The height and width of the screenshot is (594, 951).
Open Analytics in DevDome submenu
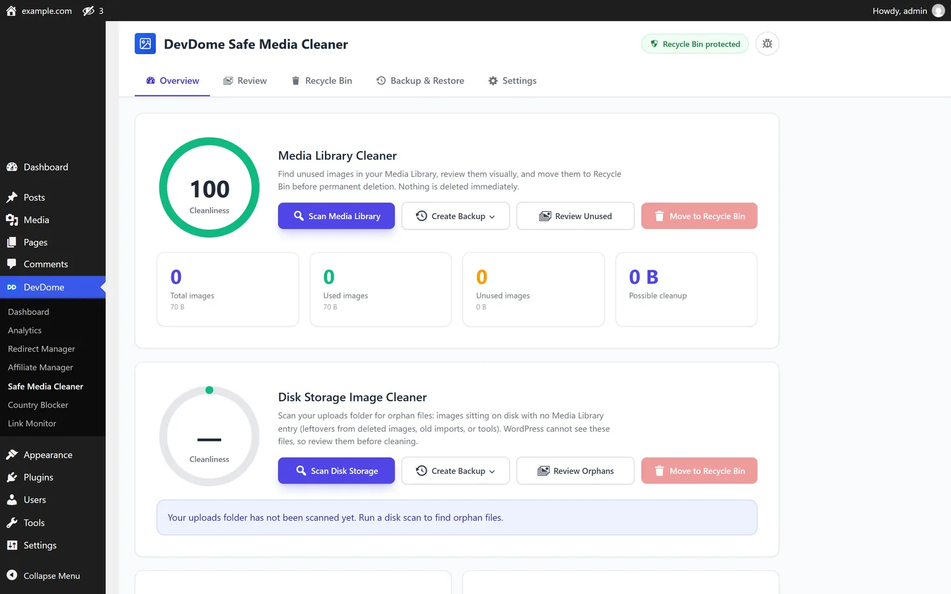click(x=24, y=330)
